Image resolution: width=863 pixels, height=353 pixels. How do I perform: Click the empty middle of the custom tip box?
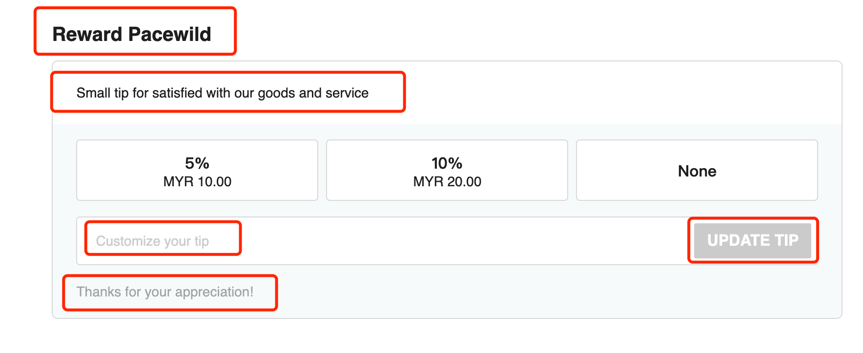[x=439, y=241]
